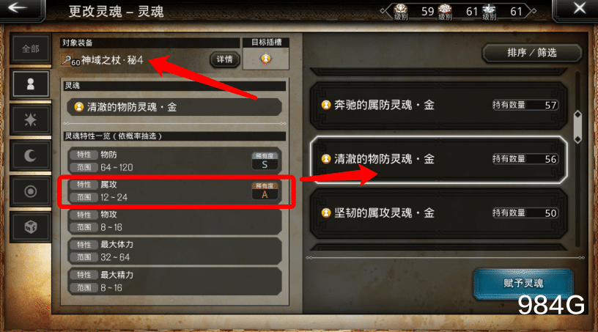Close the soul change screen

coord(580,8)
